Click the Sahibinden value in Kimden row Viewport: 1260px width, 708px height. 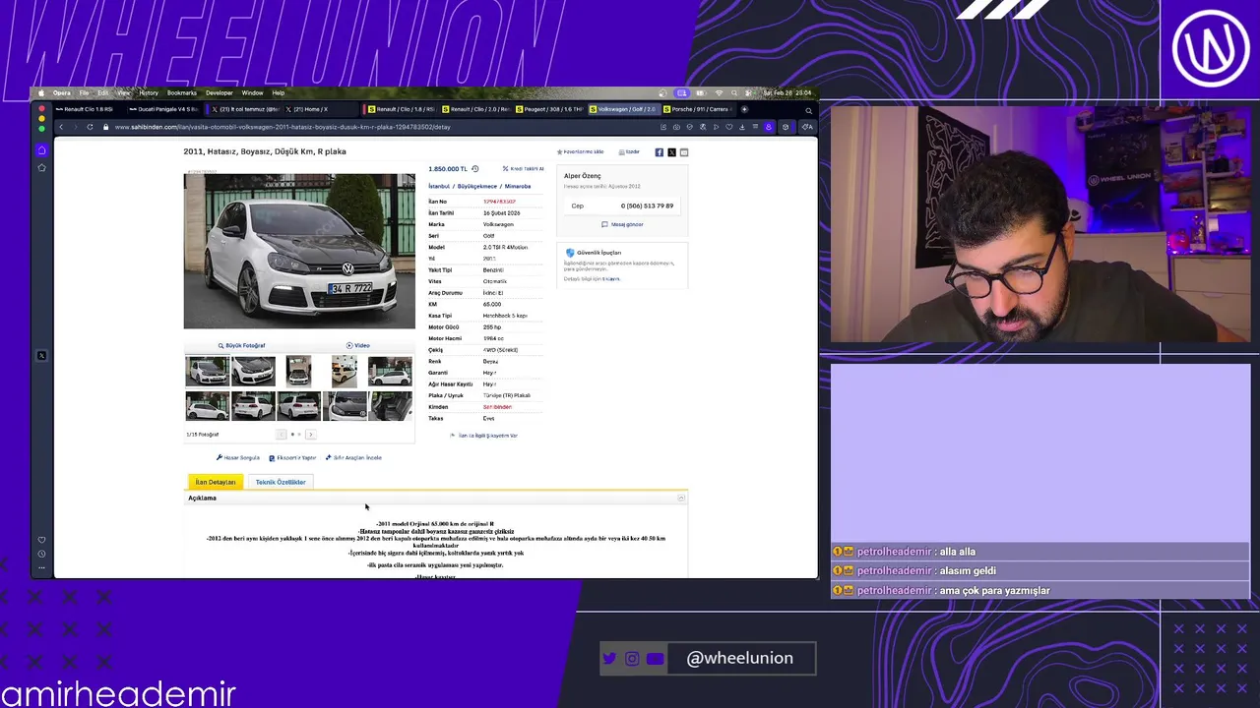(x=497, y=407)
